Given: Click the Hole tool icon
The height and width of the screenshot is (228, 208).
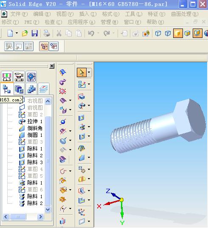Looking at the screenshot, I should click(x=82, y=136).
